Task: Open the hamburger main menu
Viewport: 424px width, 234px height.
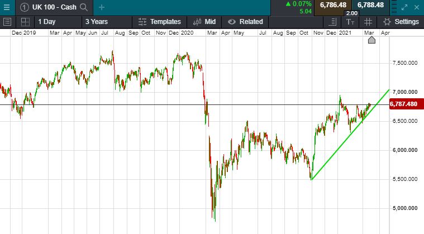Action: point(7,7)
